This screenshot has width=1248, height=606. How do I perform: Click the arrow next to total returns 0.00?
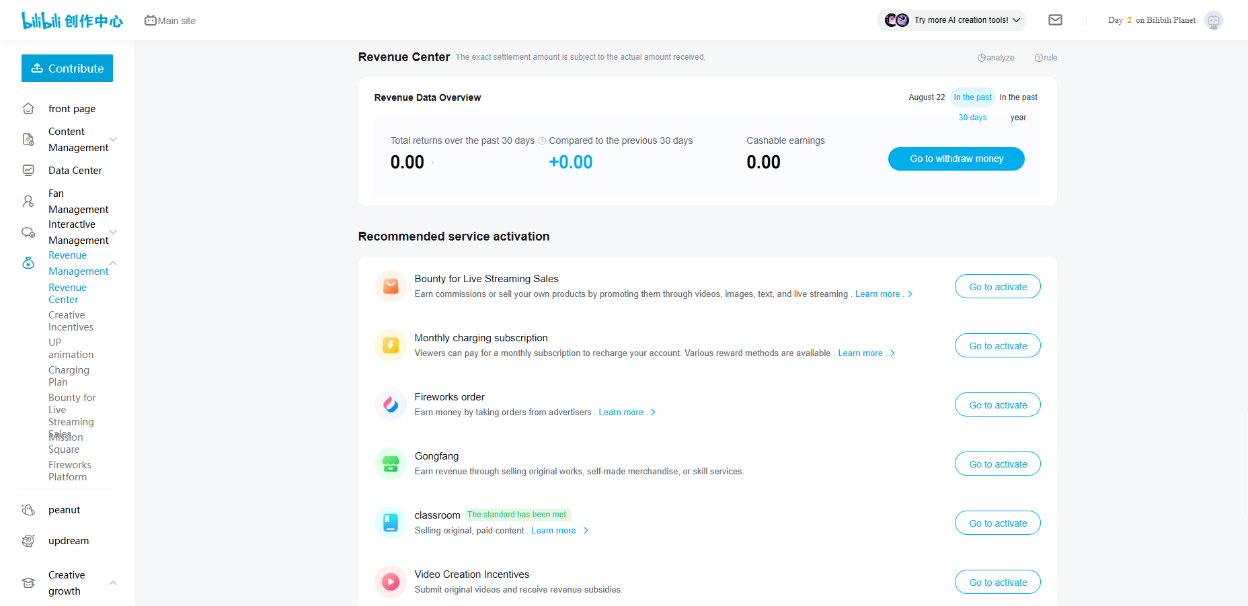432,163
